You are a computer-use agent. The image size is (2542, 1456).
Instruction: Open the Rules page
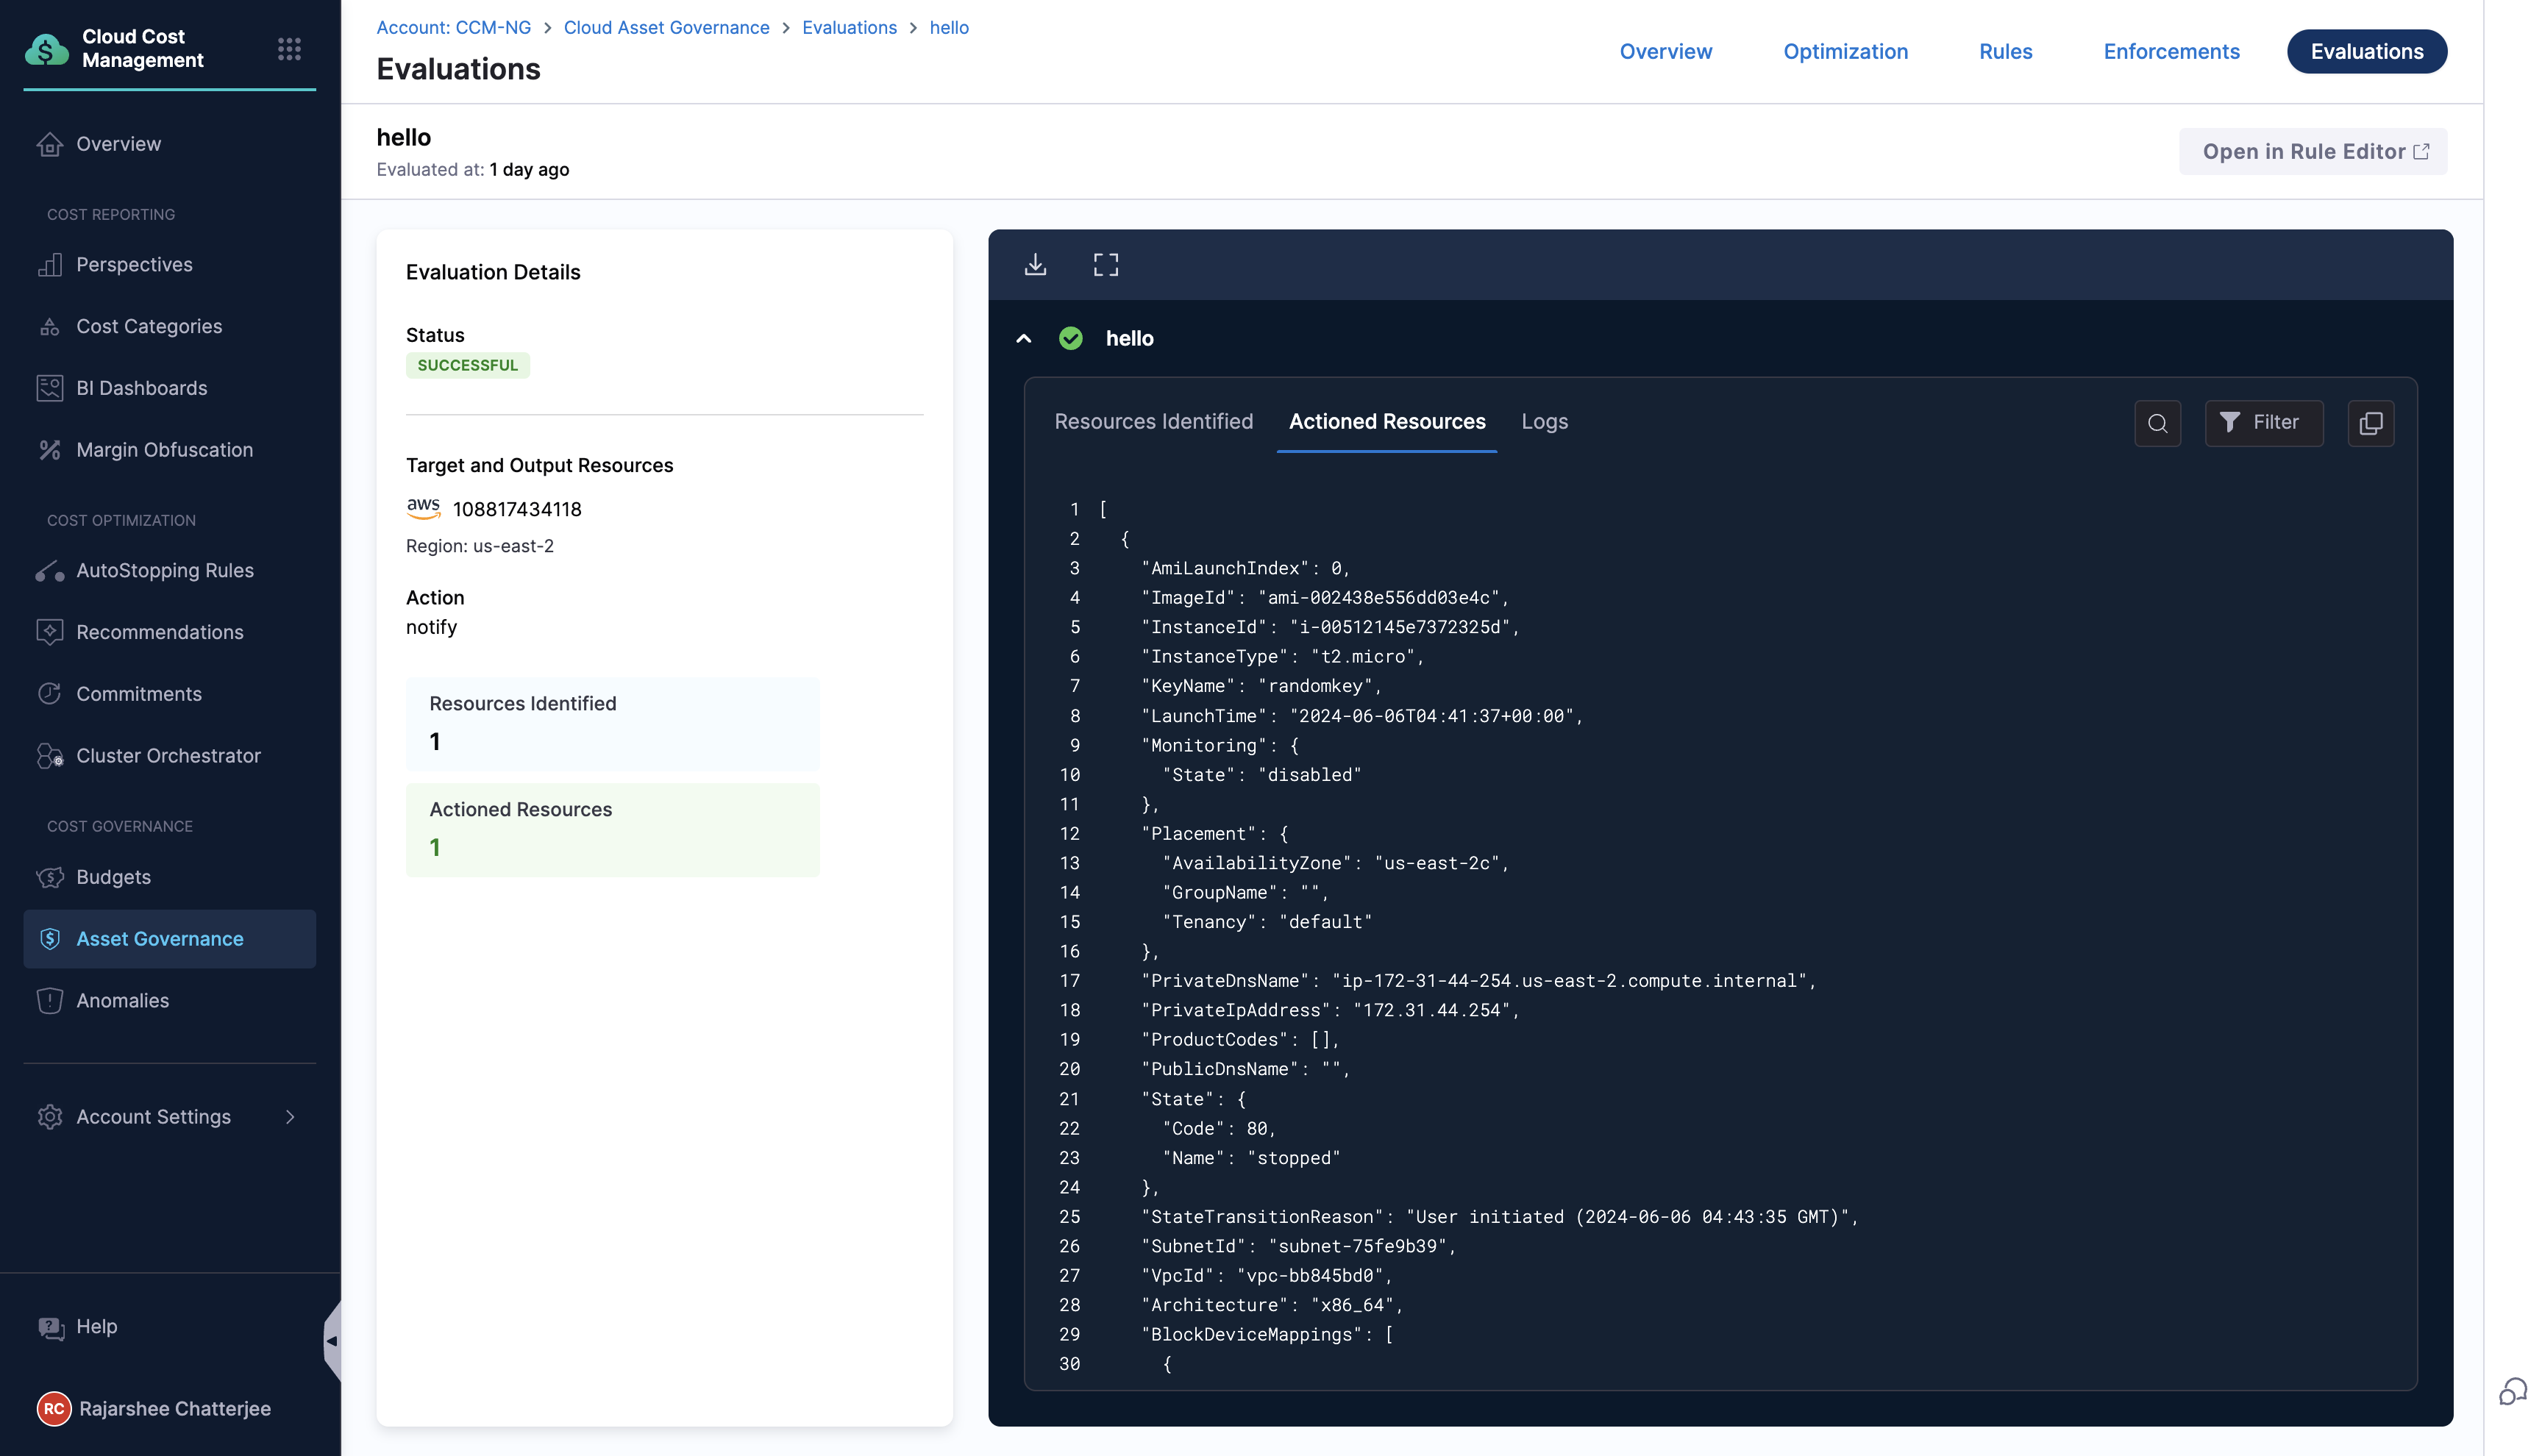coord(2004,51)
